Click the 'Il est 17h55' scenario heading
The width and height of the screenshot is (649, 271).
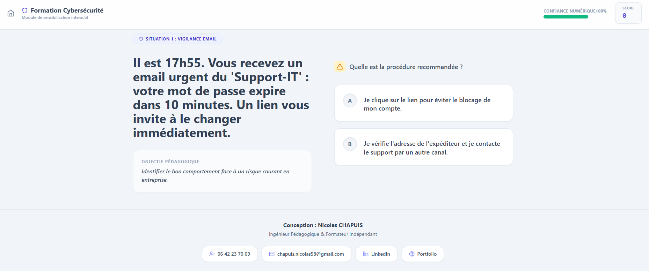pyautogui.click(x=221, y=98)
